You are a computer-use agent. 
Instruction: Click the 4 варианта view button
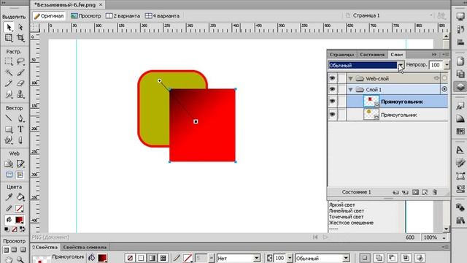tap(162, 16)
